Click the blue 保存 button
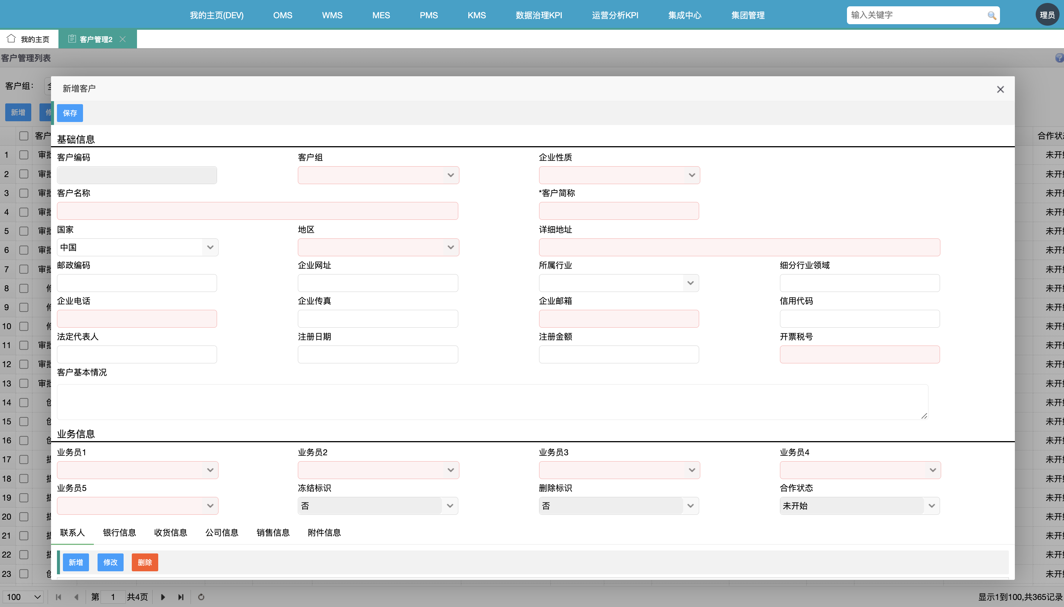 pos(70,113)
